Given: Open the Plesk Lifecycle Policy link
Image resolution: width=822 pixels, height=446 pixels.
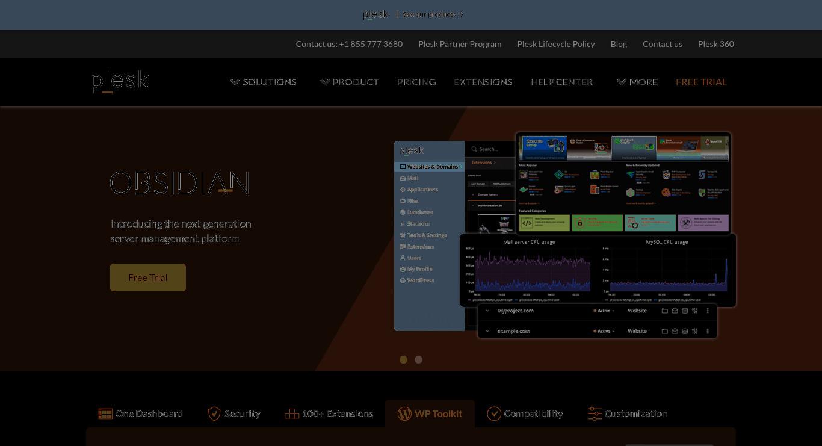Looking at the screenshot, I should (556, 44).
